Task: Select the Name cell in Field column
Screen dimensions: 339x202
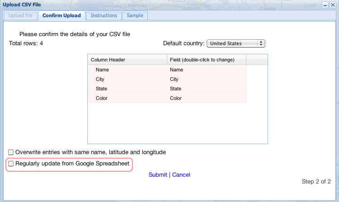Action: 207,70
